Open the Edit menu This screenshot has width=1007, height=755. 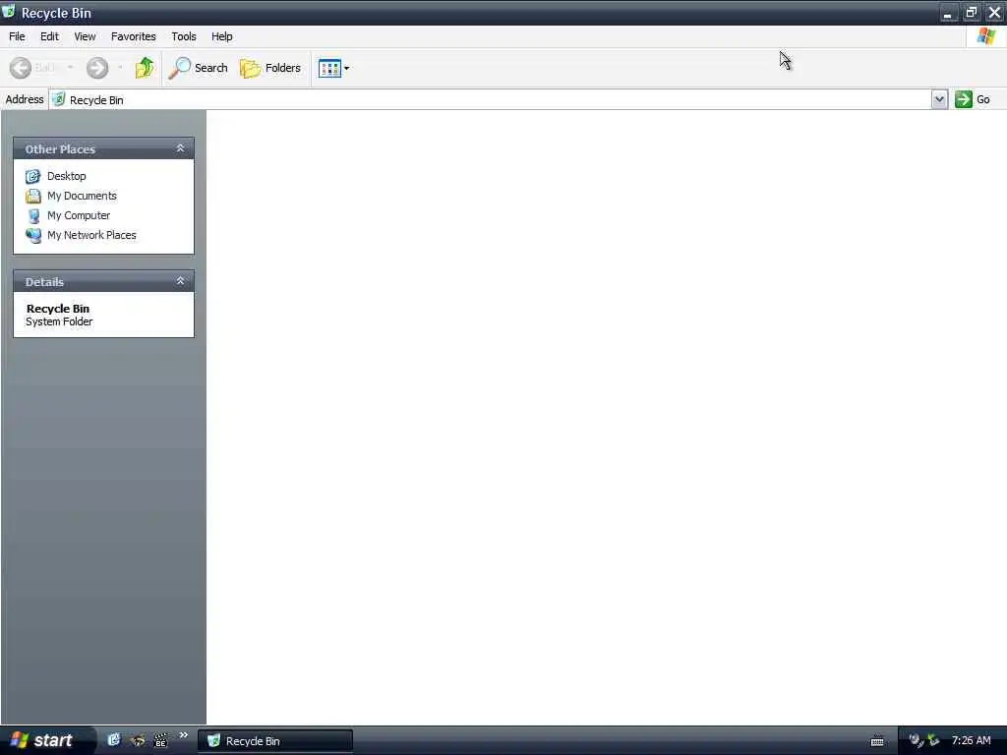click(49, 36)
